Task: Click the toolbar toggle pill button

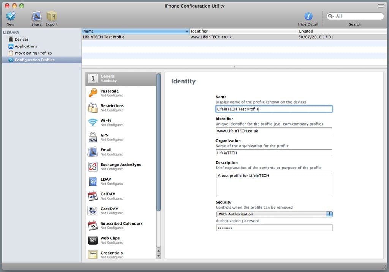Action: (x=381, y=6)
